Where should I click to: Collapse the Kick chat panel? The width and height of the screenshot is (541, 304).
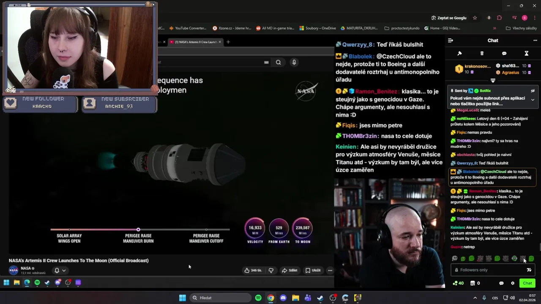[451, 41]
